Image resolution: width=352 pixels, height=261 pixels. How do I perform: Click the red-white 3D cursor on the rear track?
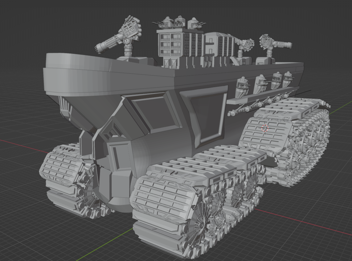(x=265, y=128)
